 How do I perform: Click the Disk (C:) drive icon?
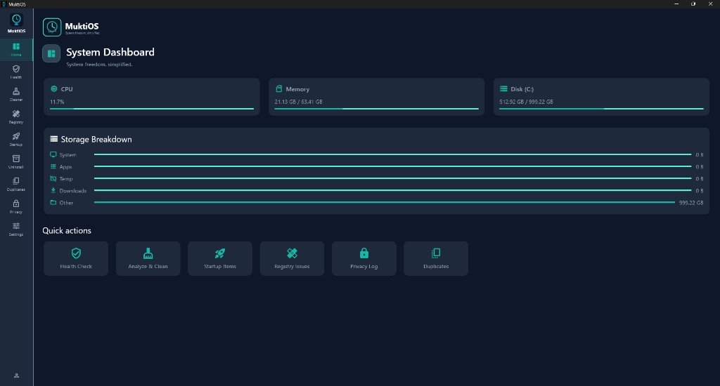pos(503,89)
